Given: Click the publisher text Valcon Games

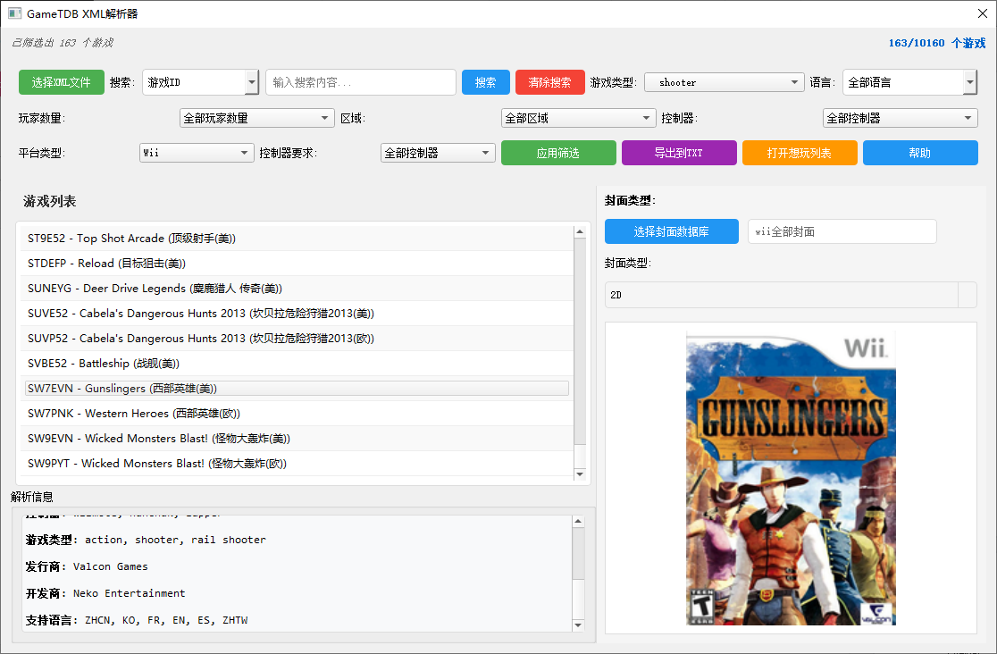Looking at the screenshot, I should click(111, 566).
